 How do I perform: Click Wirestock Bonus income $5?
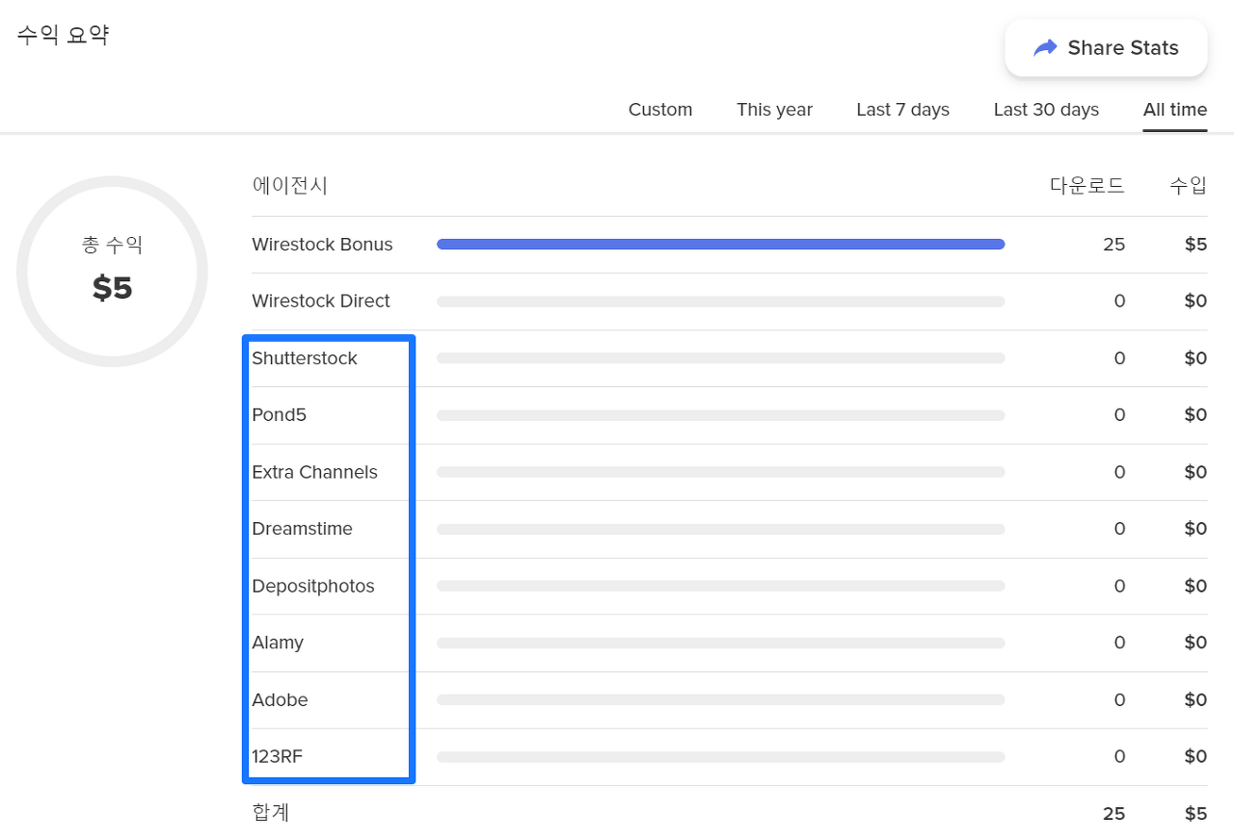(1195, 245)
